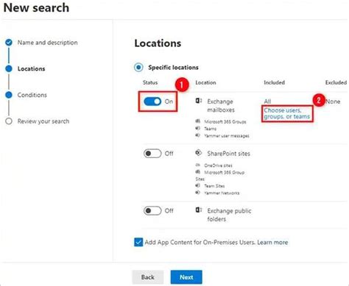The width and height of the screenshot is (349, 286).
Task: Open Choose users, groups, or teams link
Action: [287, 113]
